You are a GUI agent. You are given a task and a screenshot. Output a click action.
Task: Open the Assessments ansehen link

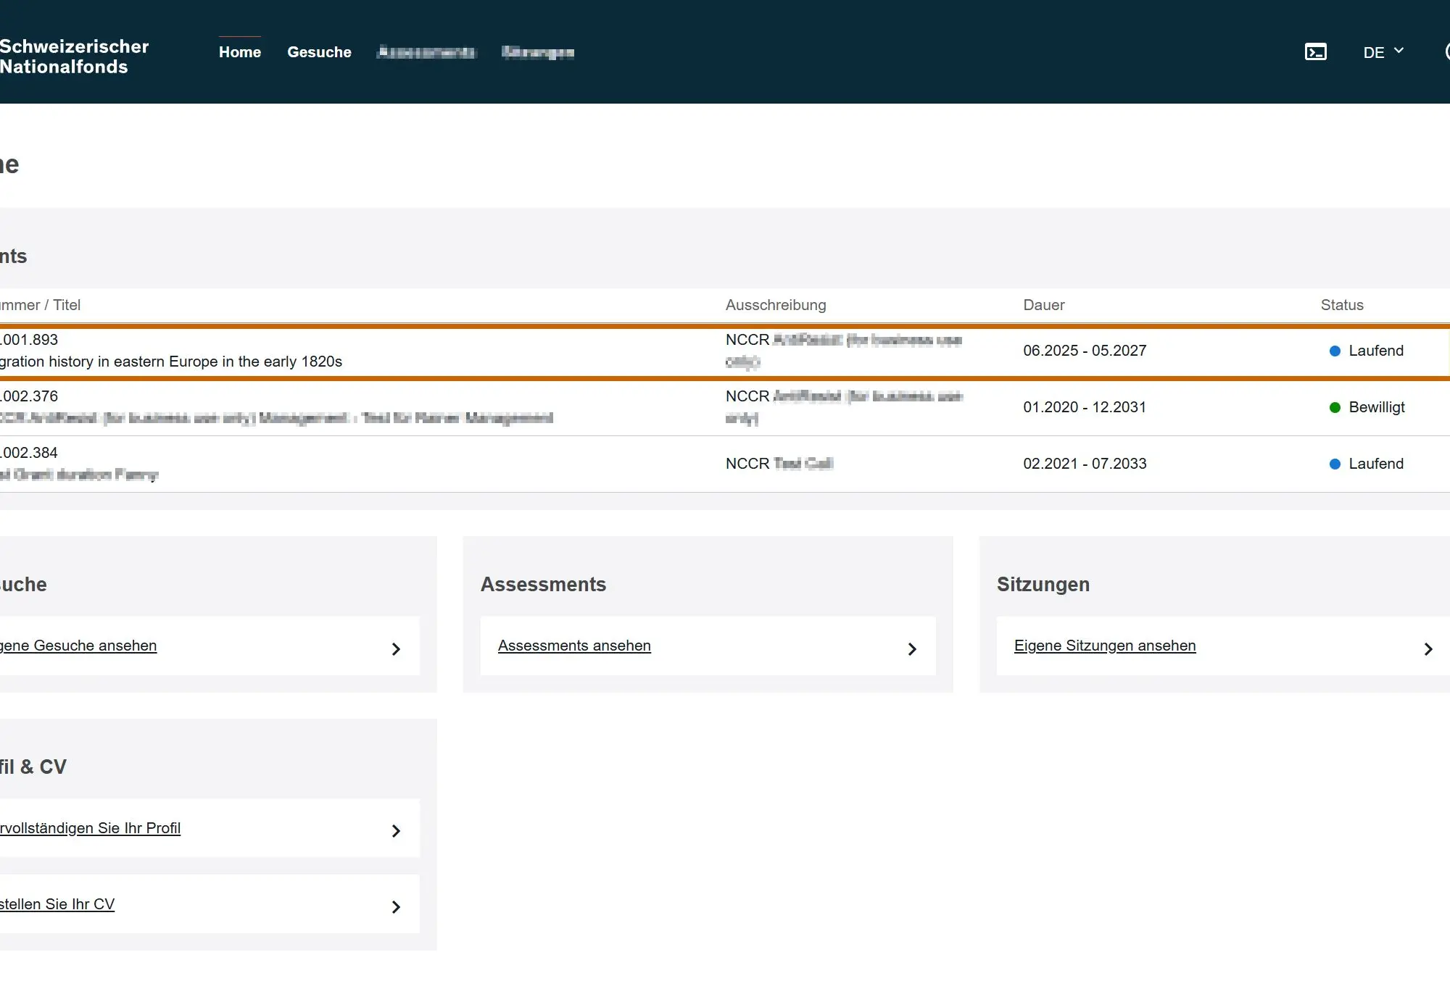point(574,646)
